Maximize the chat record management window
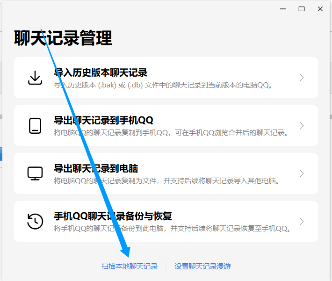This screenshot has height=281, width=332. click(302, 9)
